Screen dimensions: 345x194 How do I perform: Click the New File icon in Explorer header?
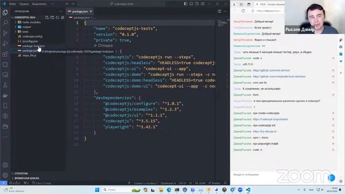(47, 17)
